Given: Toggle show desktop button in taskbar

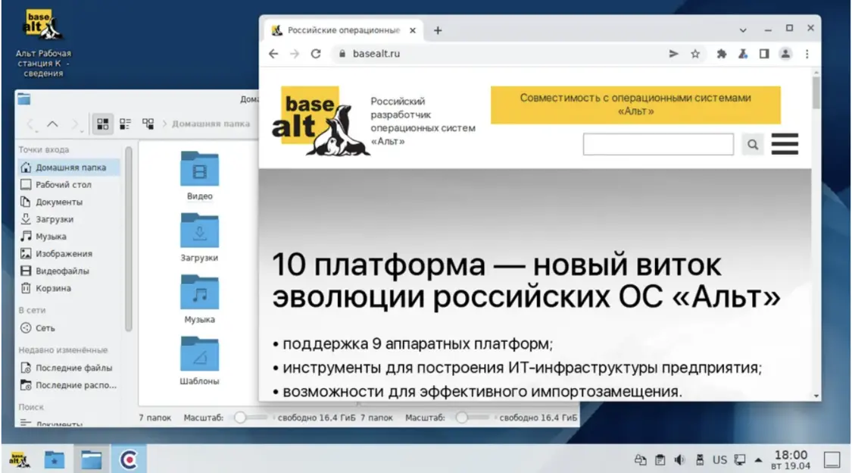Looking at the screenshot, I should (x=832, y=460).
